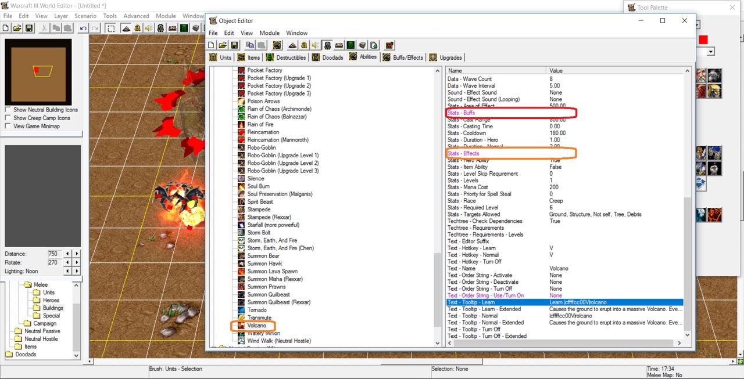Open Campaign Editor icon in World Editor toolbar
Image resolution: width=744 pixels, height=379 pixels.
tap(172, 28)
